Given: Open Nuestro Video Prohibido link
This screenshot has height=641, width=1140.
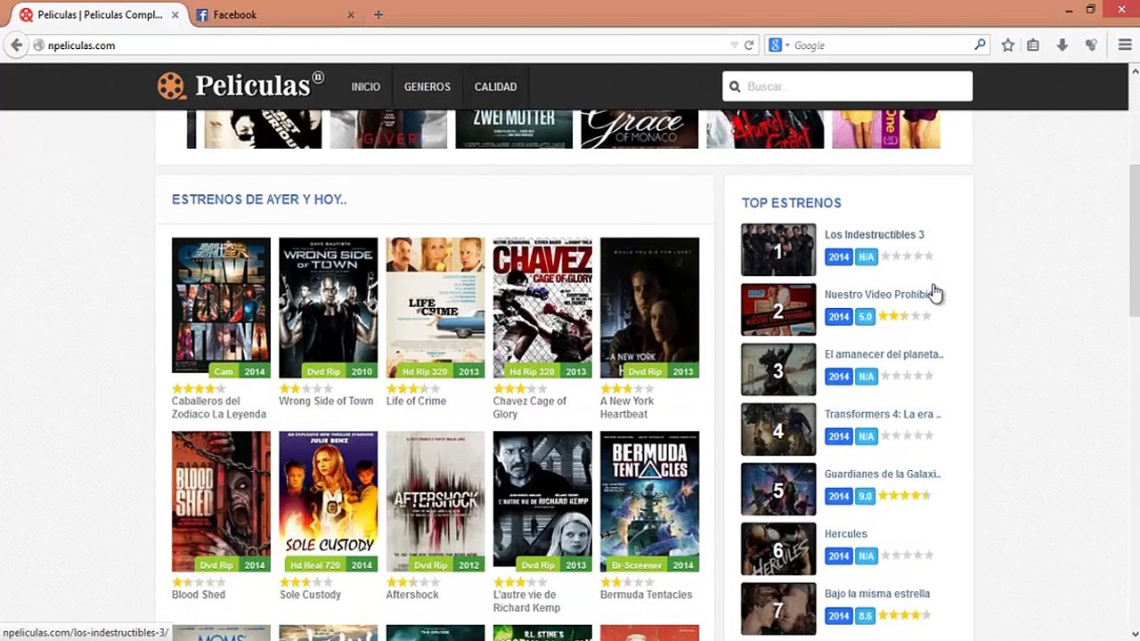Looking at the screenshot, I should pyautogui.click(x=878, y=295).
